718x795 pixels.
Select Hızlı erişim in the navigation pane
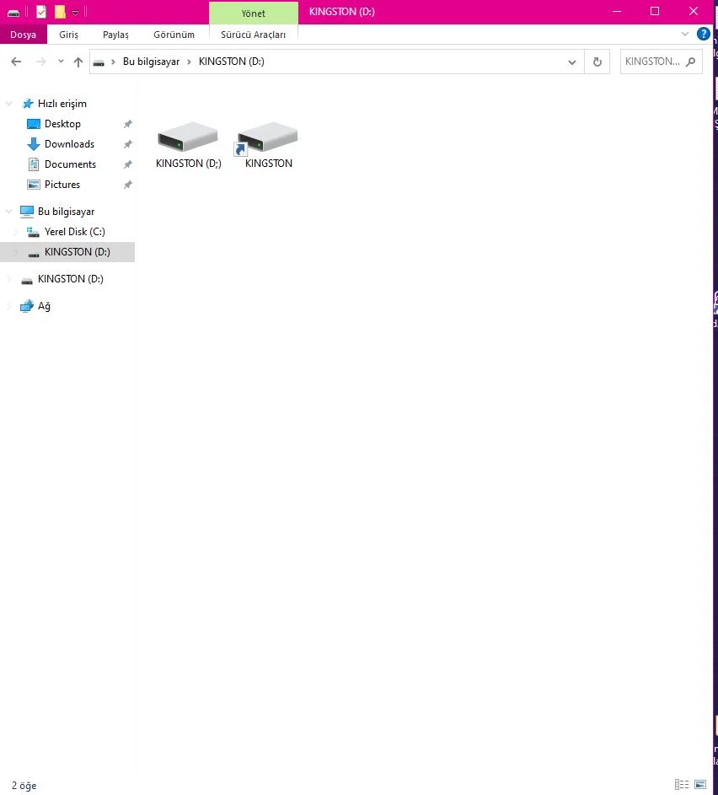[62, 104]
